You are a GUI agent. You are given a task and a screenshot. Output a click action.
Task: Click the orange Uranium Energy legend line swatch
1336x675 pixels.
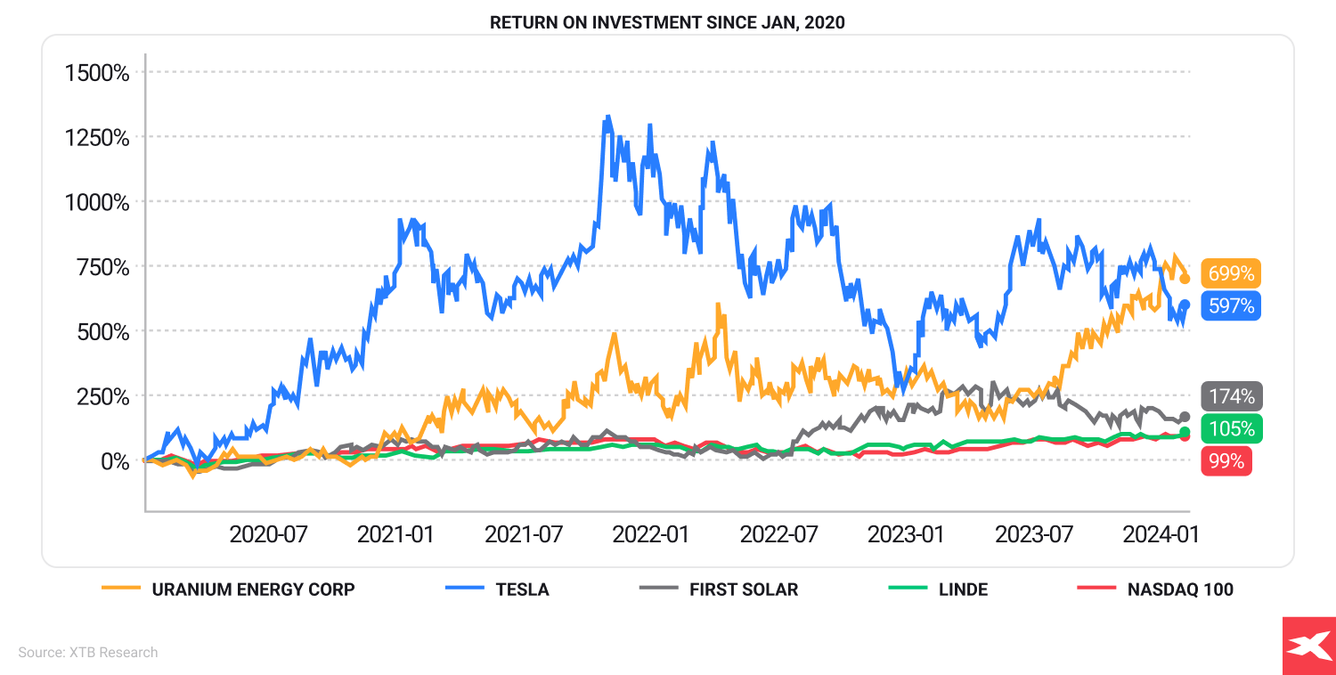(x=121, y=589)
